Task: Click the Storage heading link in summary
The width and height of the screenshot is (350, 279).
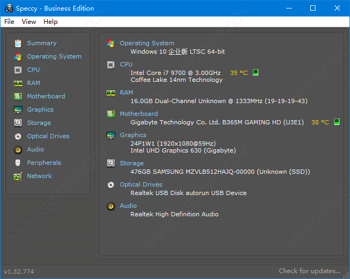Action: pos(132,163)
